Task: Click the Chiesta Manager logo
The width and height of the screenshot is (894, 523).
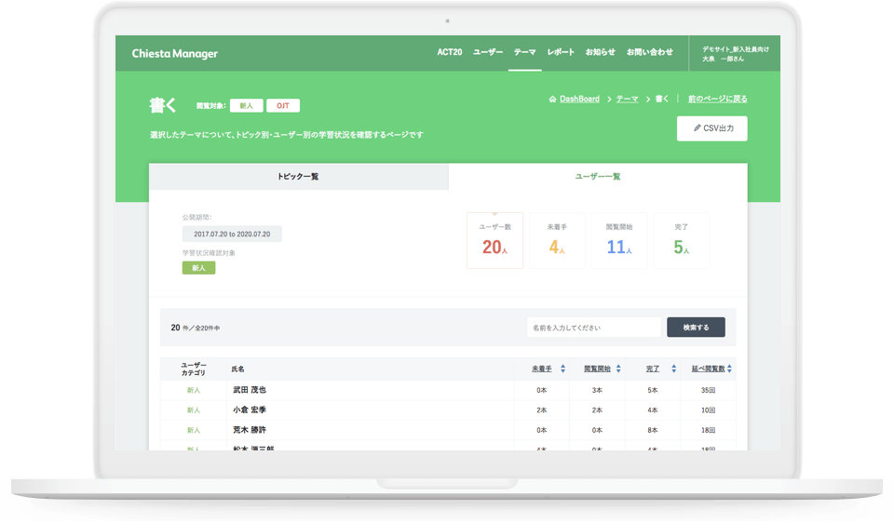Action: point(175,53)
